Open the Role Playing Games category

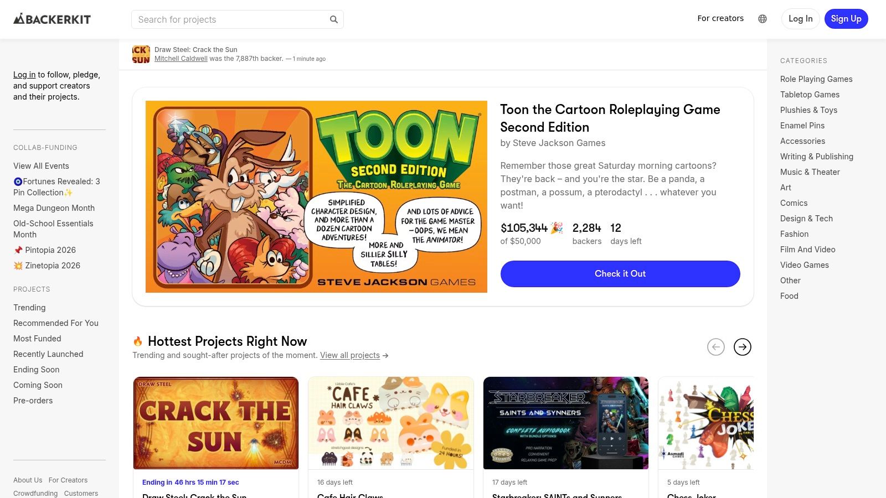point(816,79)
